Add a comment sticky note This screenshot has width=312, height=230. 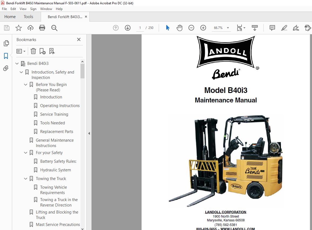(x=272, y=28)
